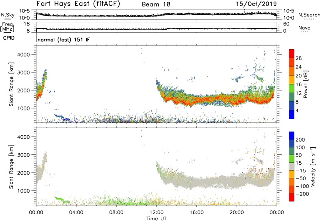Click the "60" tick on the Nave axis
The height and width of the screenshot is (221, 320).
click(286, 24)
